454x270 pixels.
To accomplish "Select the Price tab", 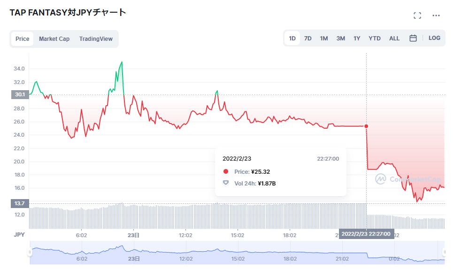I will pos(22,39).
